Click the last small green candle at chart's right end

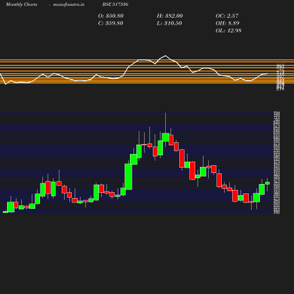(x=268, y=183)
